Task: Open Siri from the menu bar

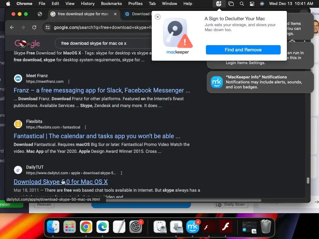Action: [262, 3]
